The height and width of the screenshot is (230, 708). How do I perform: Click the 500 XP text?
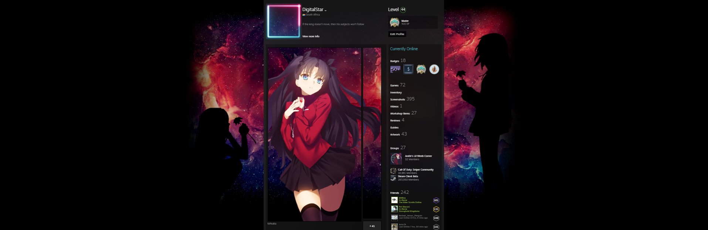[405, 24]
